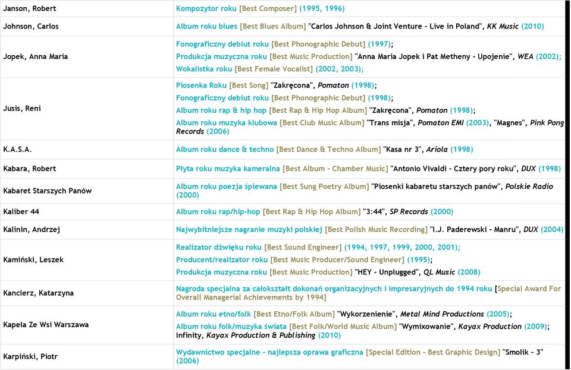The image size is (571, 370).
Task: Click '[Best Blues Album]' translation text
Action: click(273, 26)
